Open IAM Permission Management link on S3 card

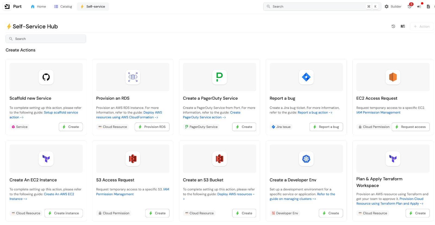click(115, 194)
